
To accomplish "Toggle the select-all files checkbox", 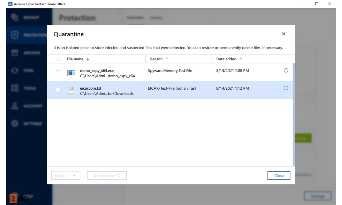I will click(58, 59).
